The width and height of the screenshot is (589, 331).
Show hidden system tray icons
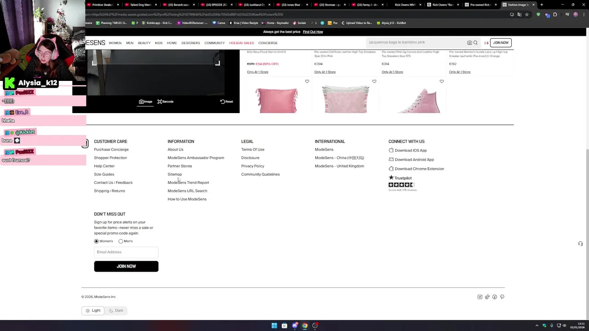coord(537,325)
